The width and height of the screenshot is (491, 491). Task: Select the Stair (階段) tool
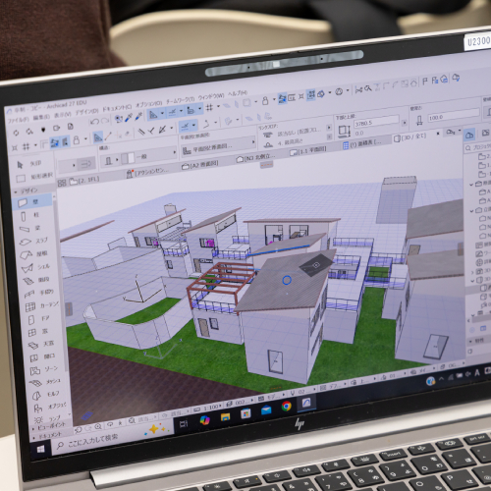(x=35, y=280)
